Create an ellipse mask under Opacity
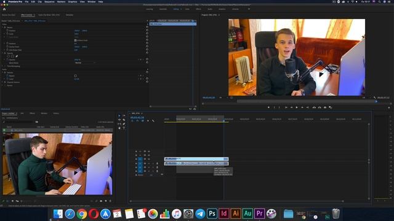Viewport: 394px width, 221px height. [8, 56]
